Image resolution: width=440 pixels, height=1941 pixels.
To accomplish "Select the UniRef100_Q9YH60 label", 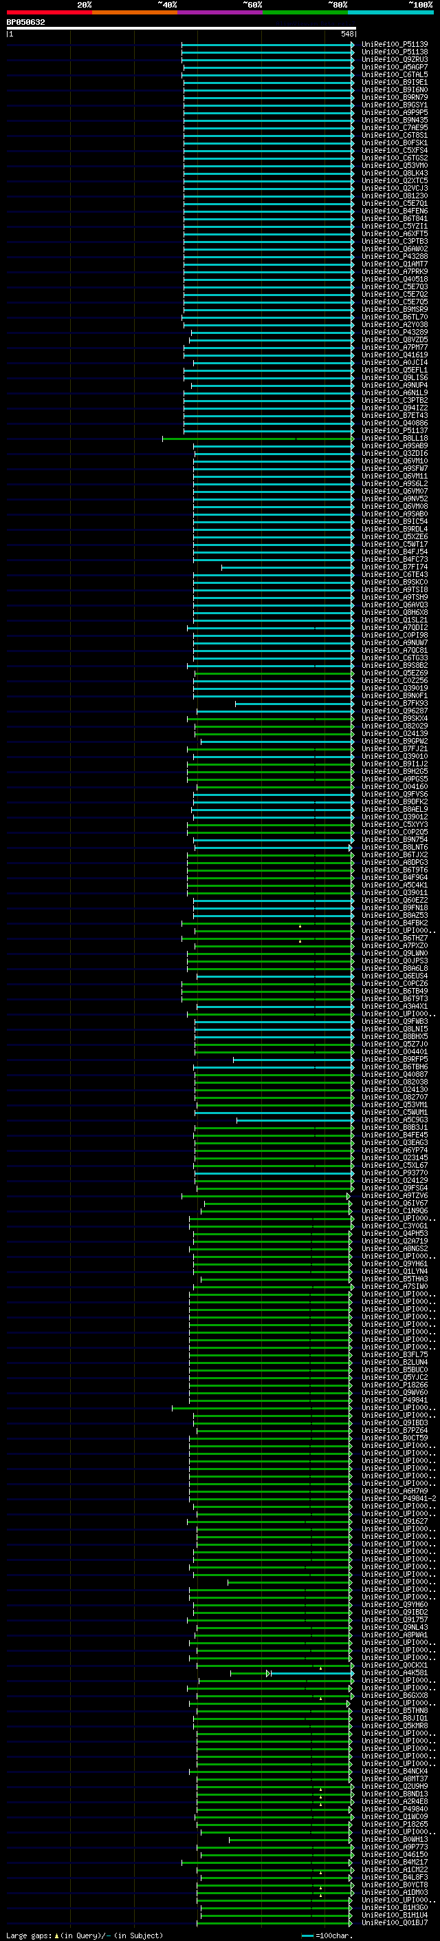I will 394,1604.
